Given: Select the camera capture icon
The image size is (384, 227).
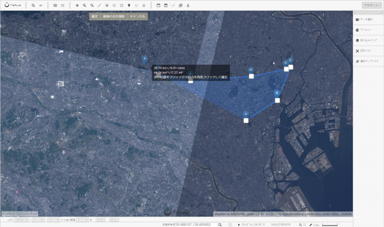Looking at the screenshot, I should [x=55, y=5].
